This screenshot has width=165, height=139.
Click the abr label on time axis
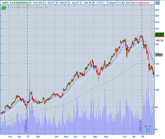(57, 137)
